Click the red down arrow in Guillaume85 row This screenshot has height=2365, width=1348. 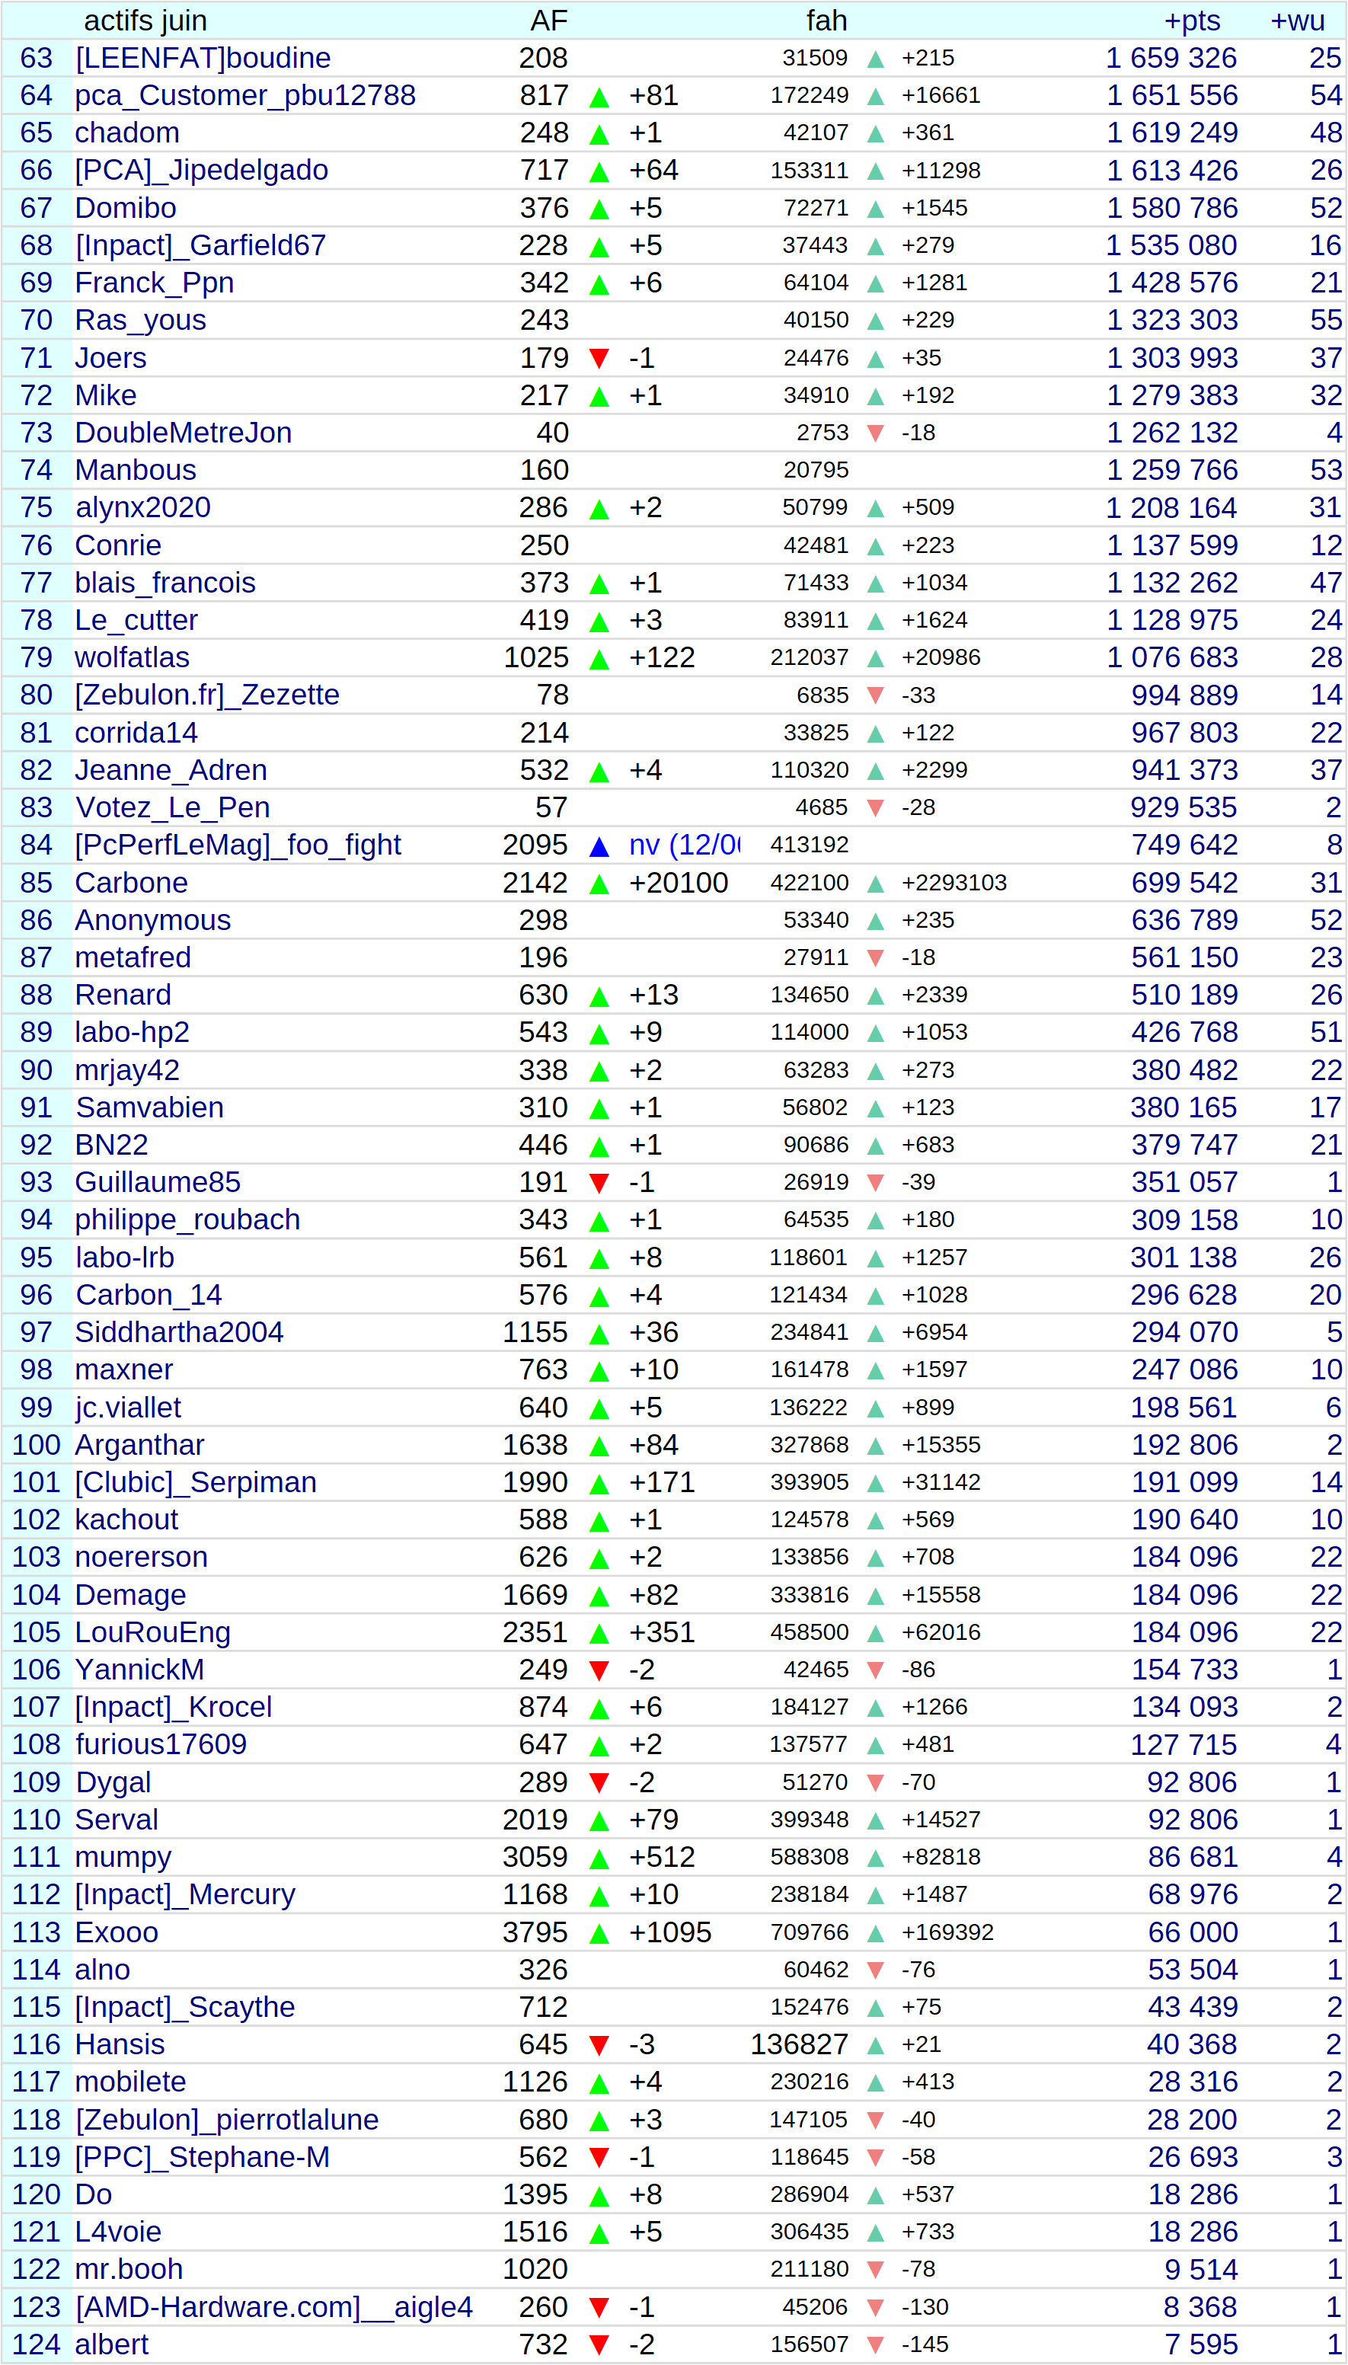click(x=599, y=1183)
